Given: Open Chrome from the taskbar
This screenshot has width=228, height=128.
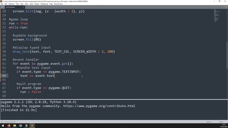Looking at the screenshot, I should [x=21, y=126].
